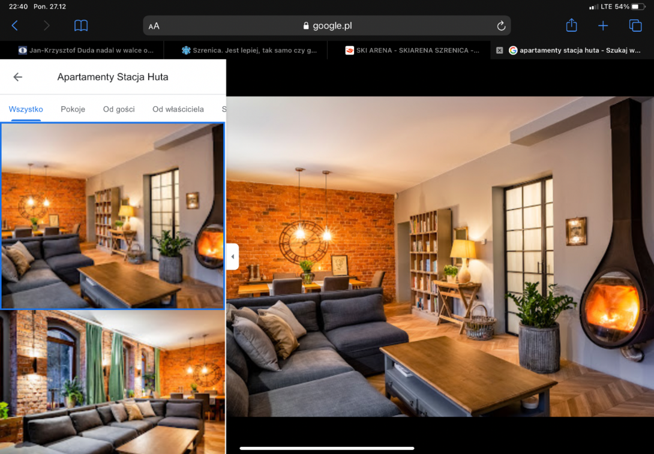Viewport: 654px width, 454px height.
Task: Tap the LTE signal bars indicator
Action: click(593, 7)
